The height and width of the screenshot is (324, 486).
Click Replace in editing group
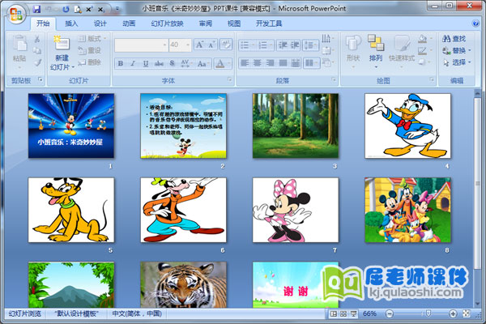(x=456, y=50)
